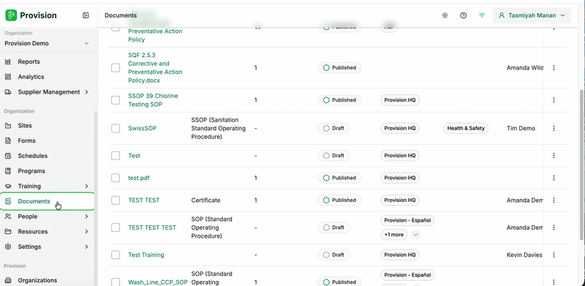
Task: Click the page vertical scrollbar thumb
Action: (581, 165)
